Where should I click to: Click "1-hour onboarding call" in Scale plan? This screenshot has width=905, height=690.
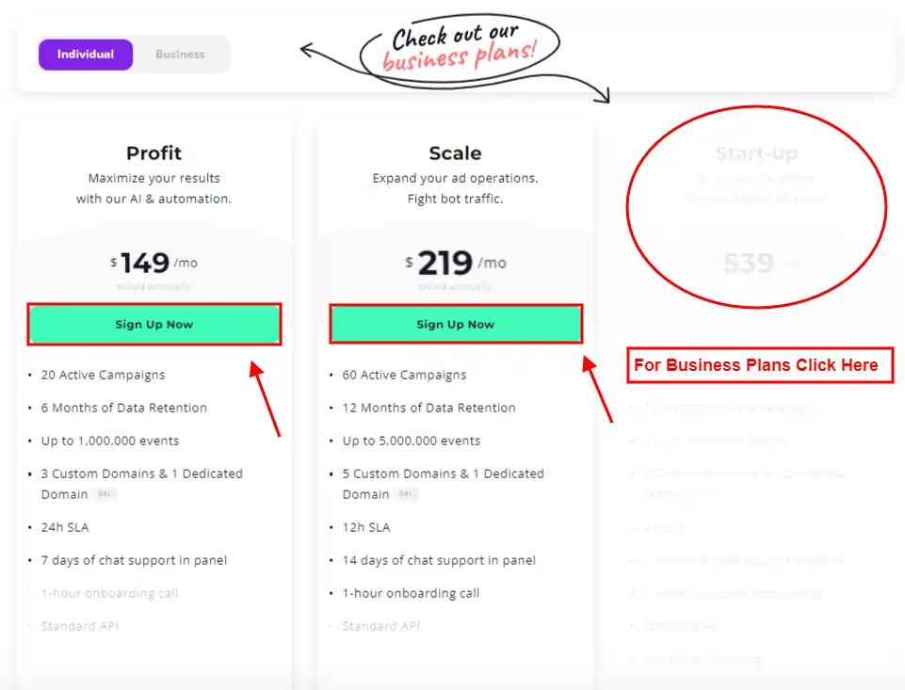click(x=411, y=593)
